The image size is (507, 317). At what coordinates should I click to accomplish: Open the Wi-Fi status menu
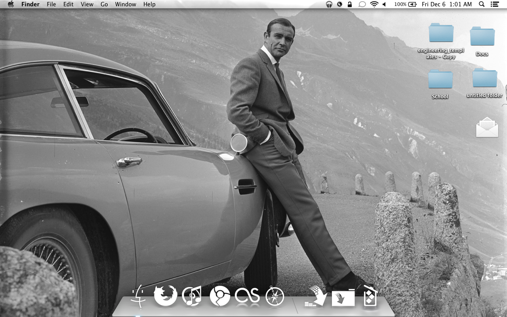coord(374,4)
